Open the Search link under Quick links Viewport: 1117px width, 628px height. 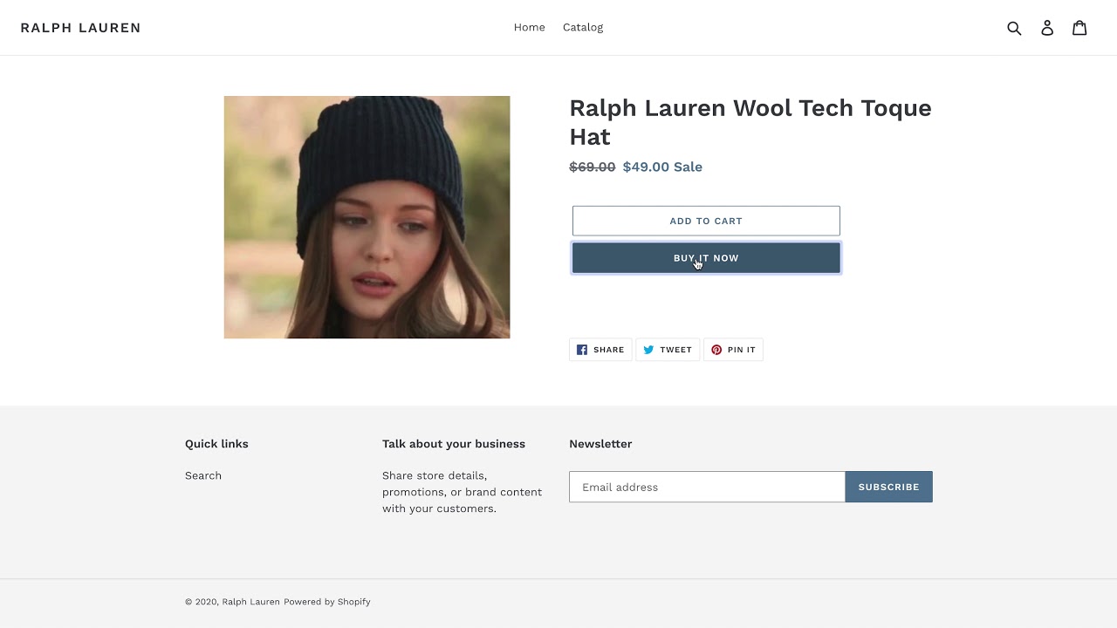point(203,475)
